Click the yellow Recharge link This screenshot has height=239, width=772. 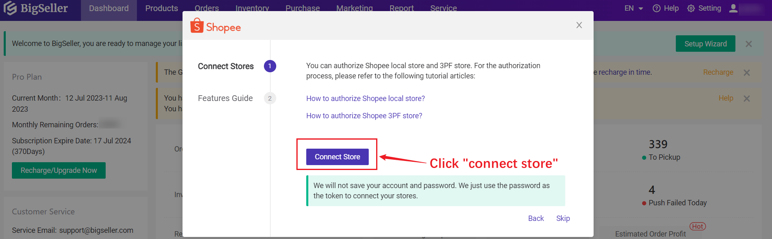718,72
